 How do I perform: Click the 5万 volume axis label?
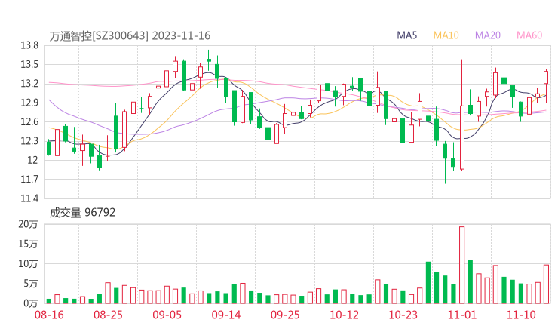31,284
